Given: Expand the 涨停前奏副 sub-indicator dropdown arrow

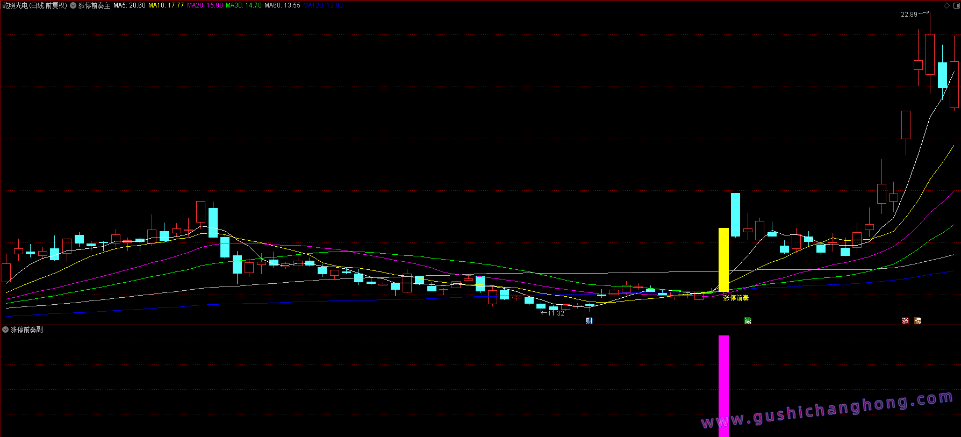Looking at the screenshot, I should 5,329.
